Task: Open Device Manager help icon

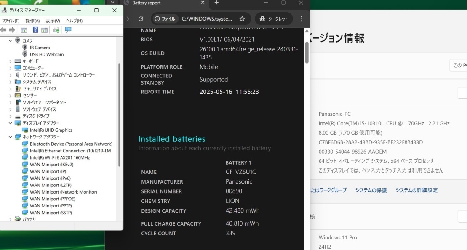Action: (x=35, y=30)
